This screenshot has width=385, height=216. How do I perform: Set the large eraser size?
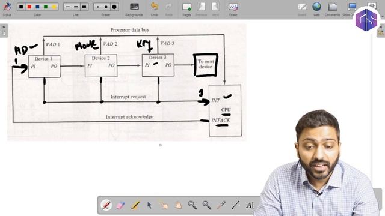click(x=114, y=7)
